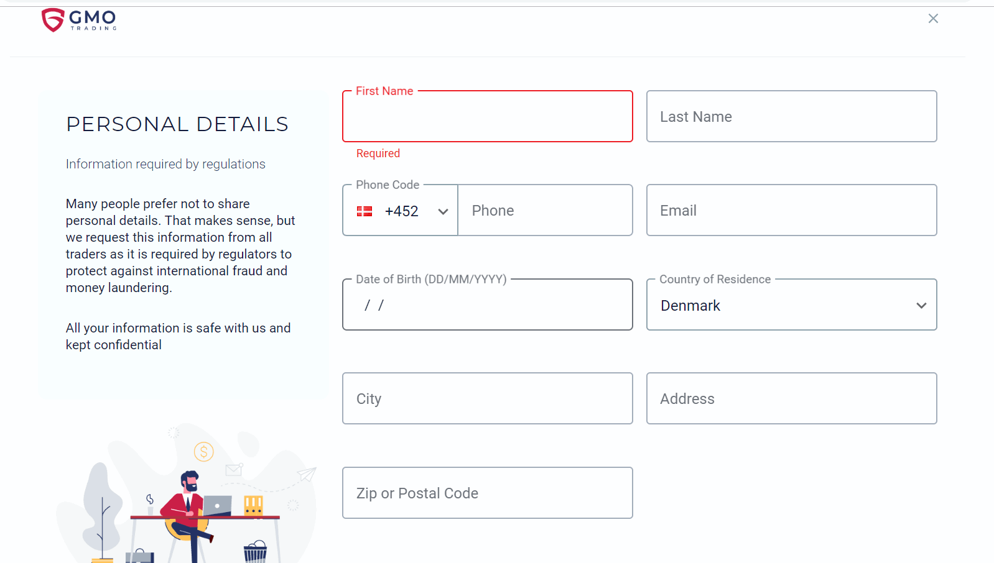Screen dimensions: 994x563
Task: Focus the First Name field
Action: pos(488,116)
